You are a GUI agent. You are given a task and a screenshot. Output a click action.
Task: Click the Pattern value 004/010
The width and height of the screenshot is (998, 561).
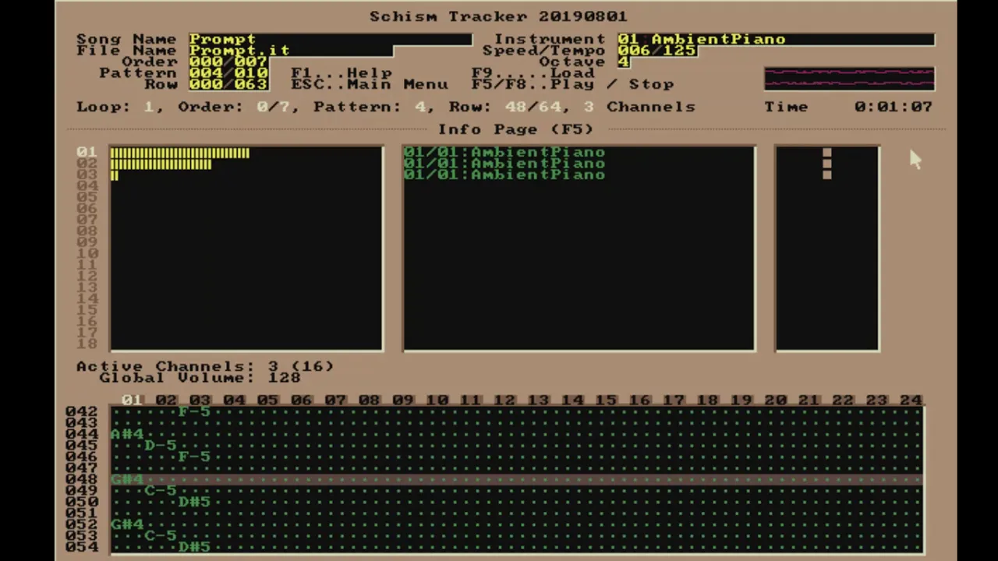click(228, 73)
